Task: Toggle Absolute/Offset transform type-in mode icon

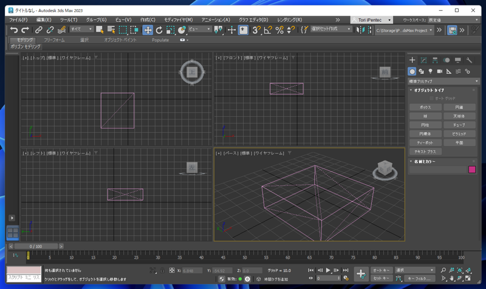Action: [x=172, y=270]
